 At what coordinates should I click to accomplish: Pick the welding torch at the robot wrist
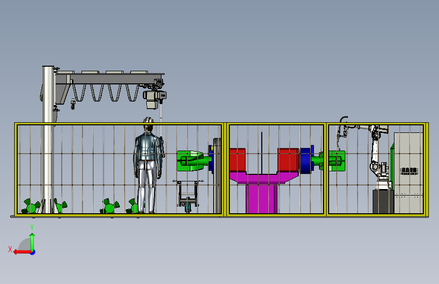point(342,133)
